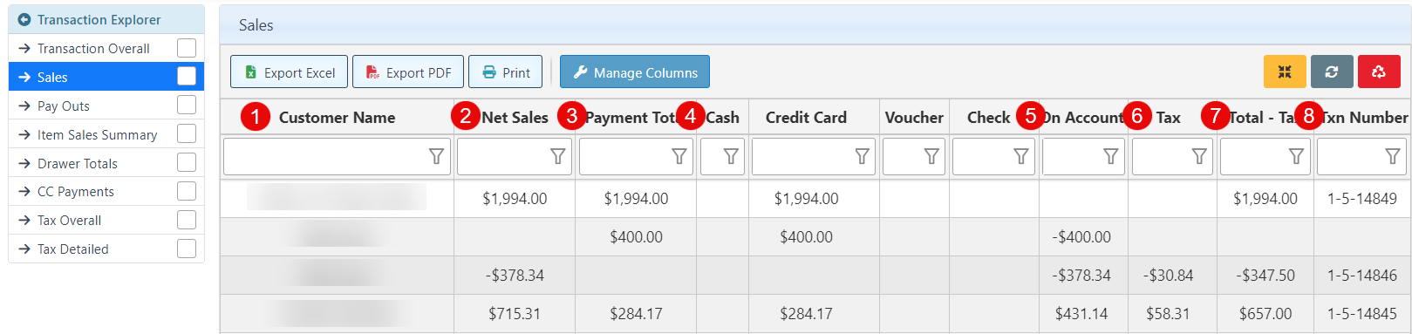Click the yellow collapse icon button
The width and height of the screenshot is (1412, 334).
[1285, 72]
